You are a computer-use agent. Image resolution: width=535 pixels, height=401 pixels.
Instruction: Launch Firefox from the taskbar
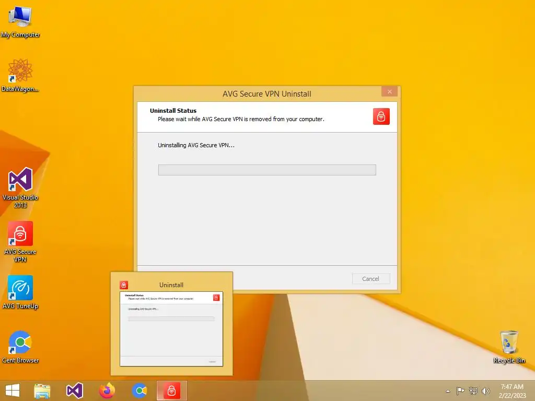pos(107,391)
